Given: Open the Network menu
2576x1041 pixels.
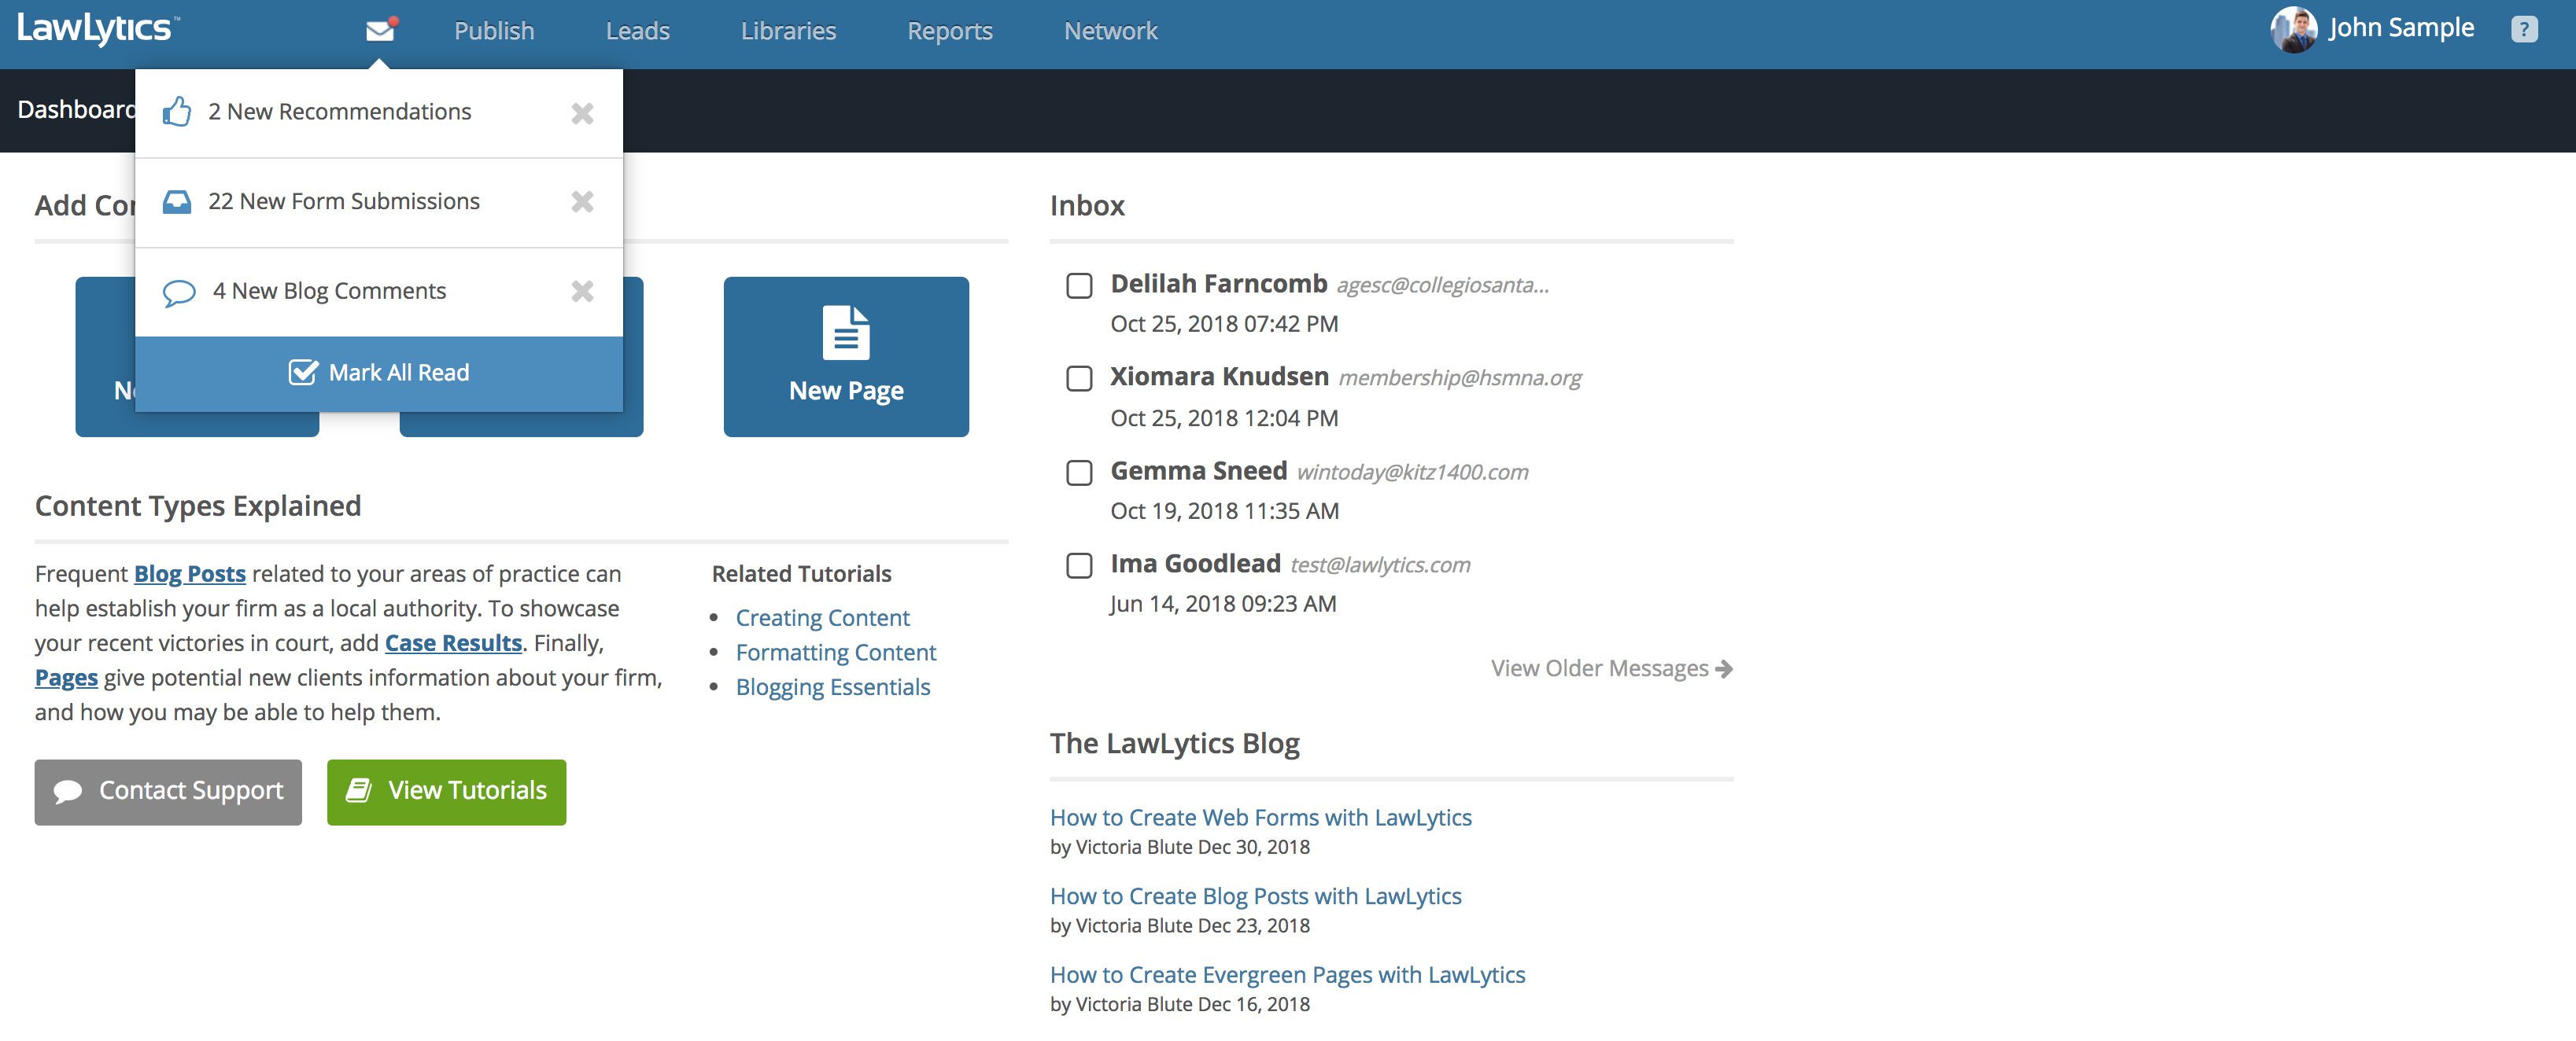Looking at the screenshot, I should [x=1110, y=31].
